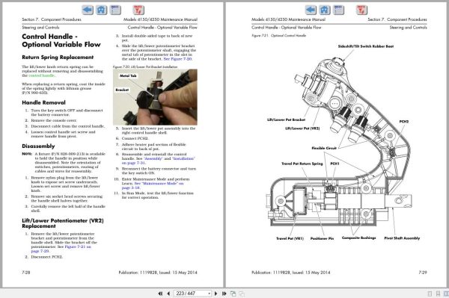
Task: Click 'Models 4150/4250 Maintenance Manual' on right page
Action: [x=288, y=19]
